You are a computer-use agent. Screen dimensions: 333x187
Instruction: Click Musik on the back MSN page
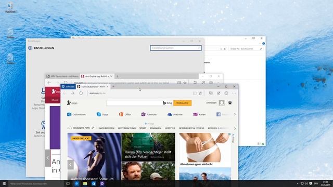[x=55, y=100]
